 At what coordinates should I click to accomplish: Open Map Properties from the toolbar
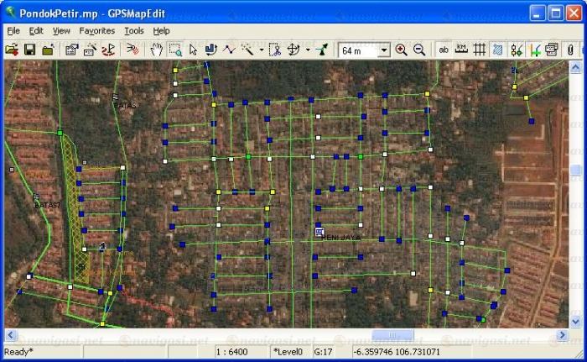click(71, 50)
